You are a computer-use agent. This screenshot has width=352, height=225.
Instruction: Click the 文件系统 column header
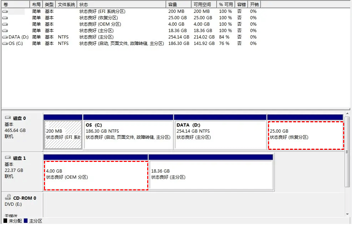(66, 5)
